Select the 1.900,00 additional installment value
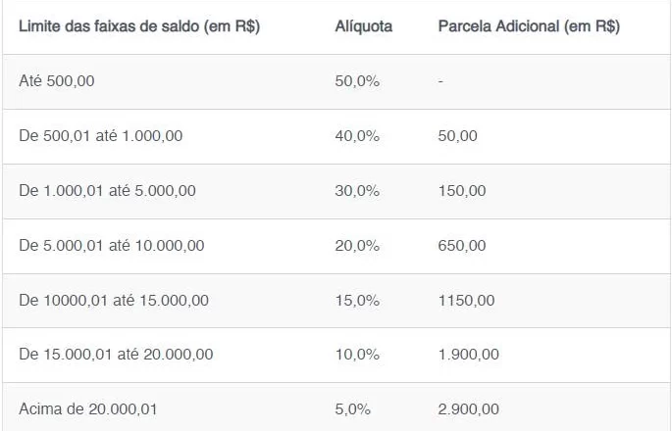Screen dimensions: 672x431 click(468, 355)
